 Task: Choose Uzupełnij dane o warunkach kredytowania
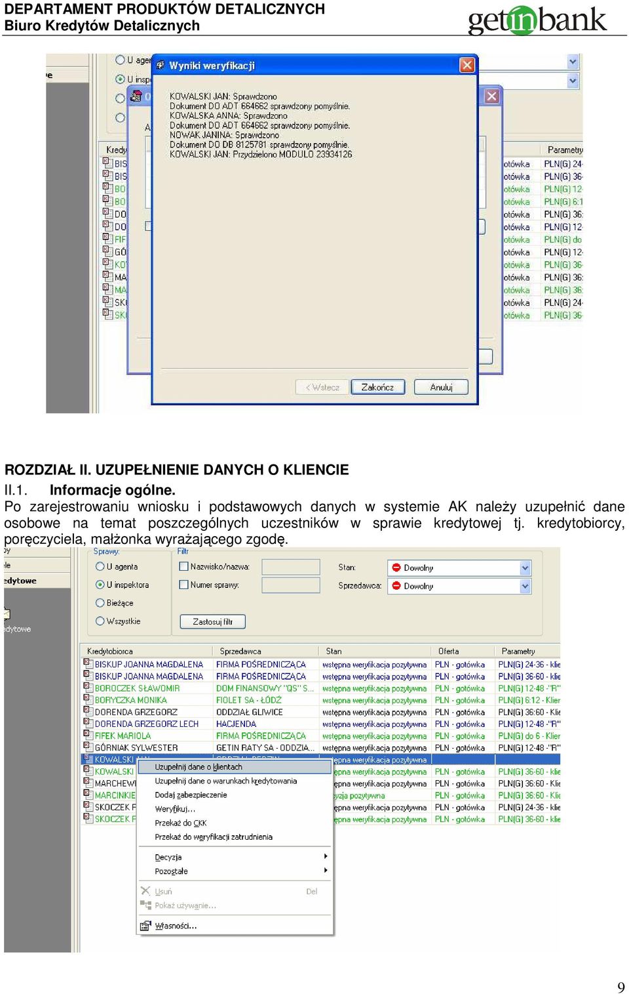[235, 781]
